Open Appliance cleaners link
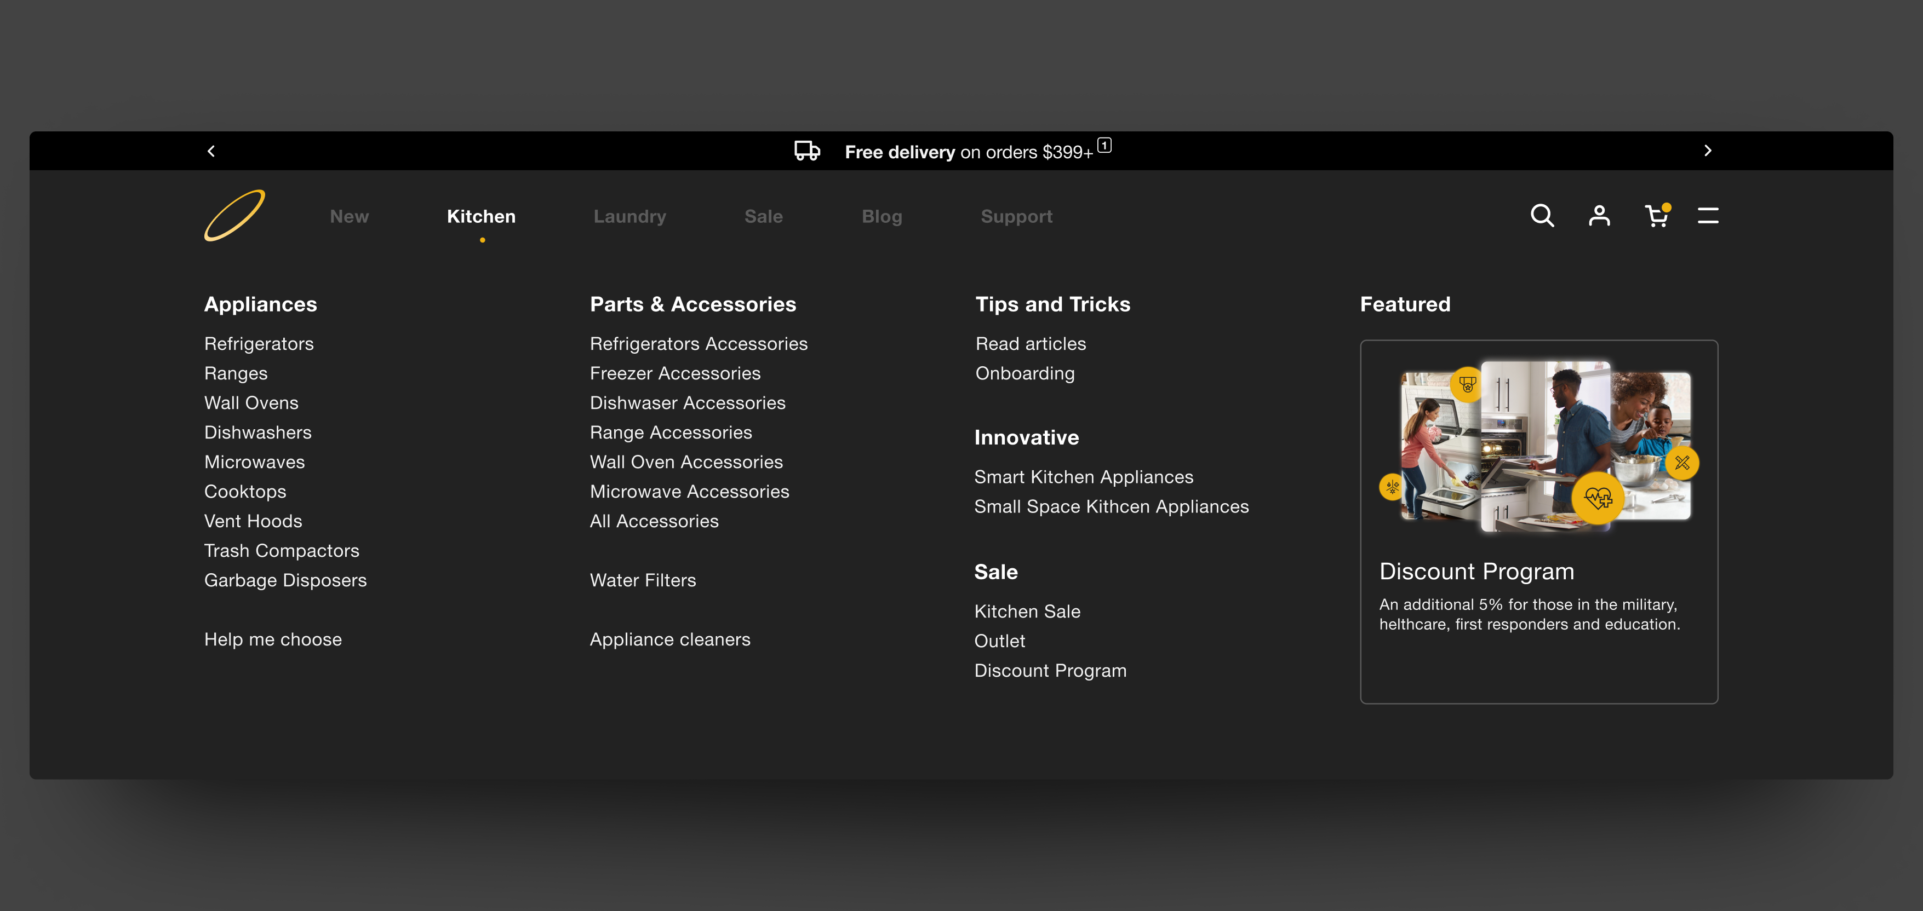 [x=671, y=639]
